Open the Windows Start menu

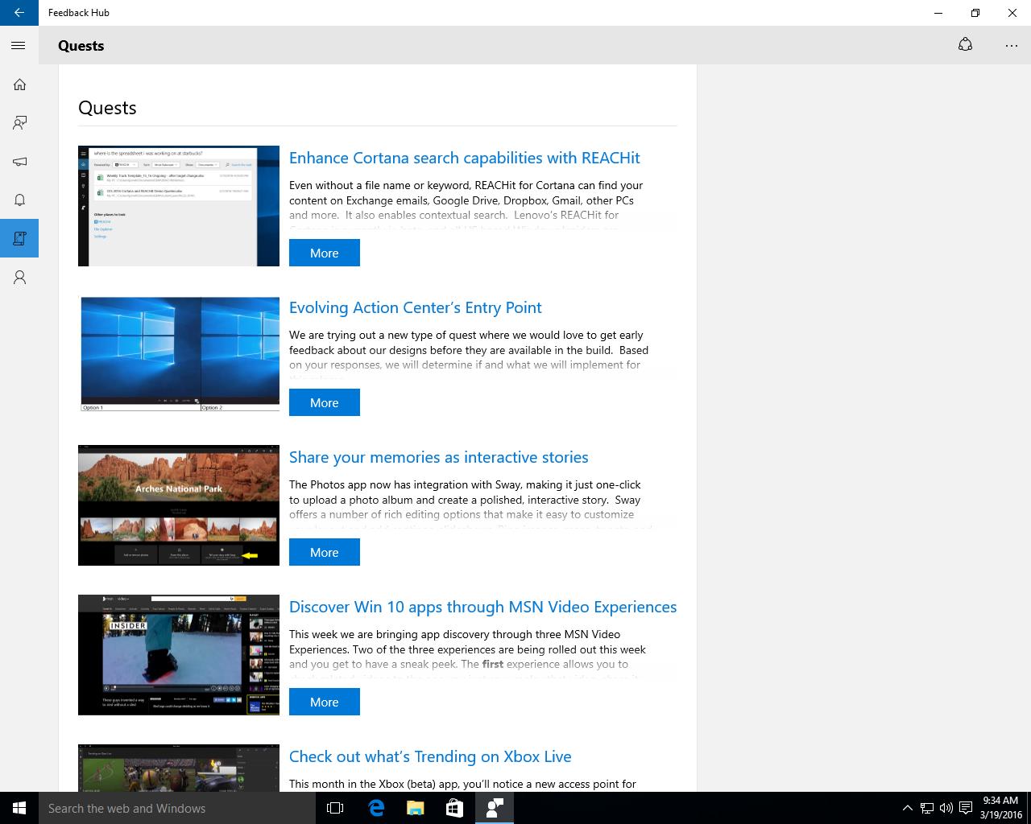(19, 808)
